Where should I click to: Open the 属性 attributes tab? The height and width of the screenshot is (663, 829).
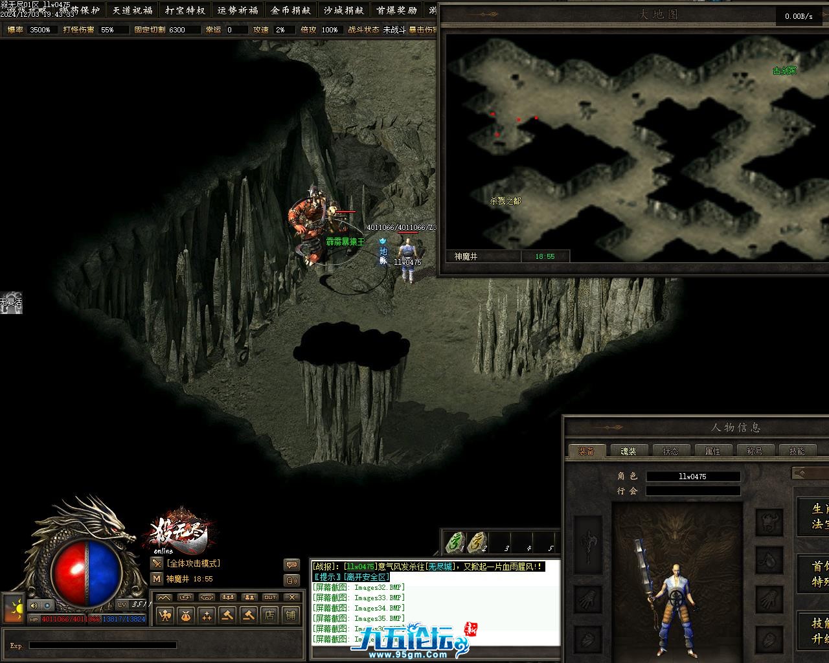pyautogui.click(x=712, y=451)
